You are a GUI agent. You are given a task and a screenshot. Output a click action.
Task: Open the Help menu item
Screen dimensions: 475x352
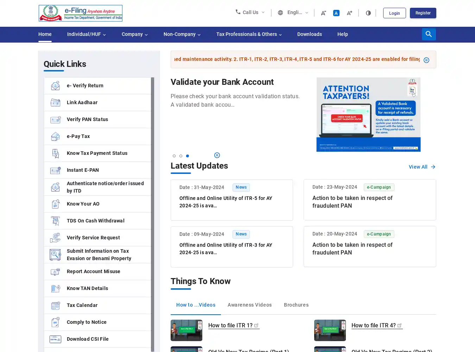tap(343, 34)
